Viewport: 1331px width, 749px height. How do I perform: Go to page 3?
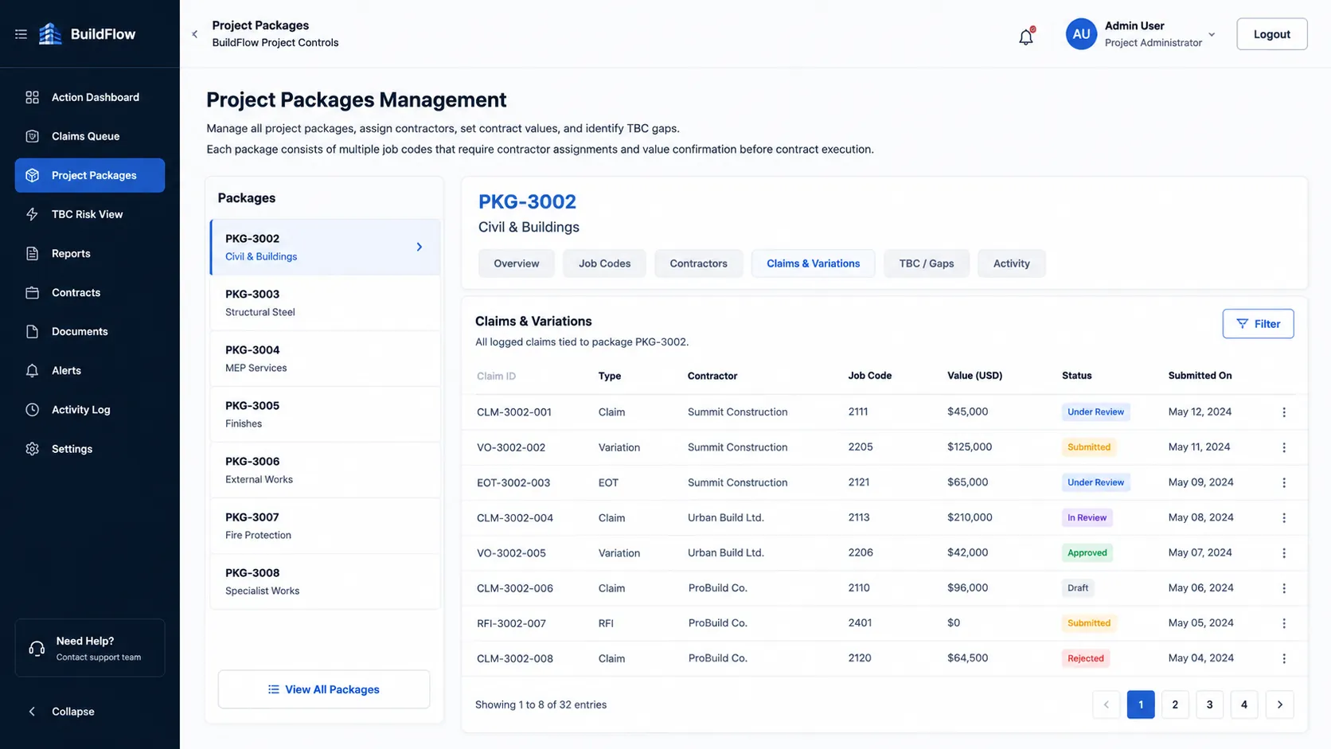pyautogui.click(x=1209, y=704)
